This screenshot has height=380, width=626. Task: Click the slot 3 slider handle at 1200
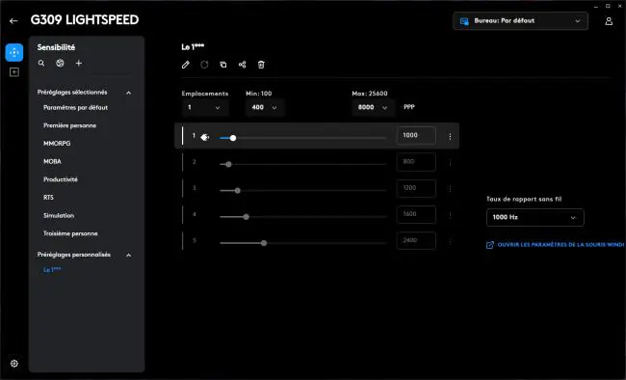point(238,190)
